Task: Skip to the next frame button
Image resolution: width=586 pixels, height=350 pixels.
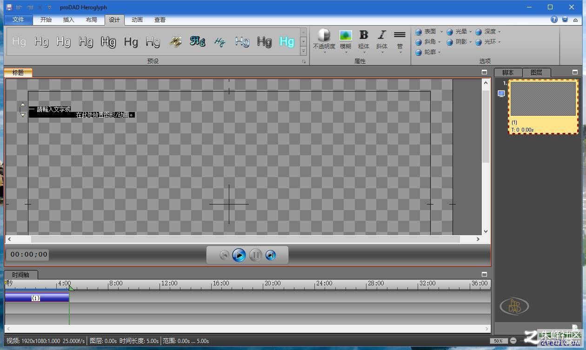Action: pos(271,255)
